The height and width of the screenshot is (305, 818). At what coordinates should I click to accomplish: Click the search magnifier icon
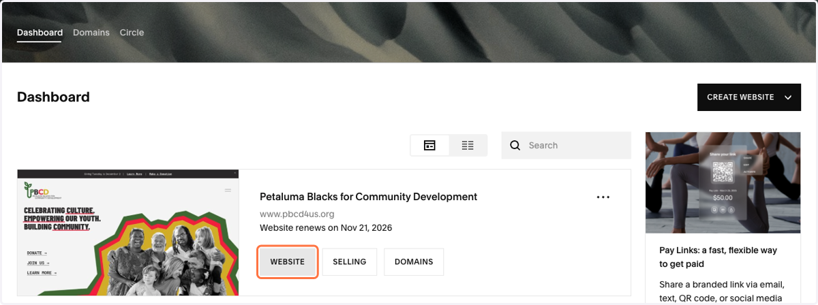coord(515,145)
